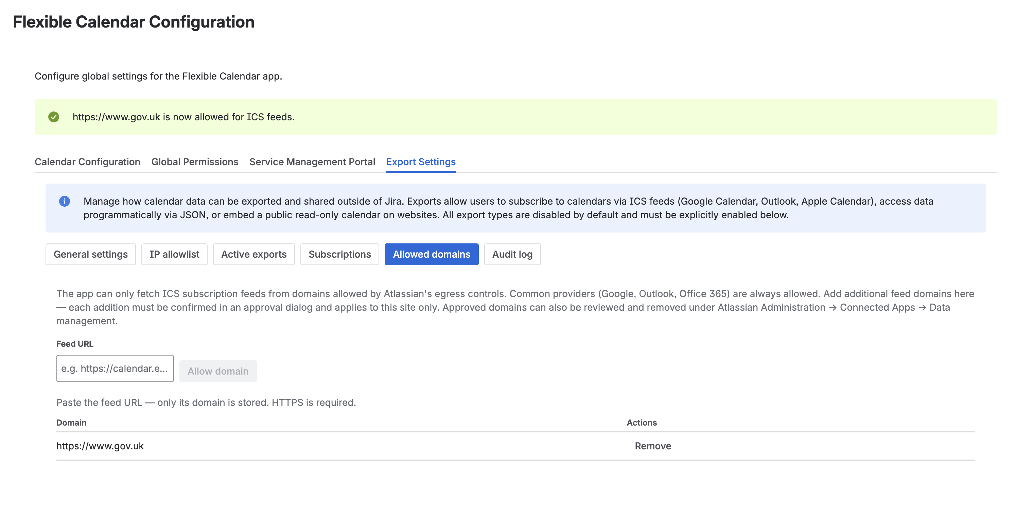1016x516 pixels.
Task: Select the Allowed domains section
Action: pos(432,254)
